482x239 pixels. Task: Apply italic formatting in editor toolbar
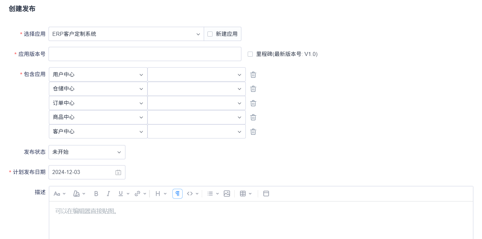[108, 194]
